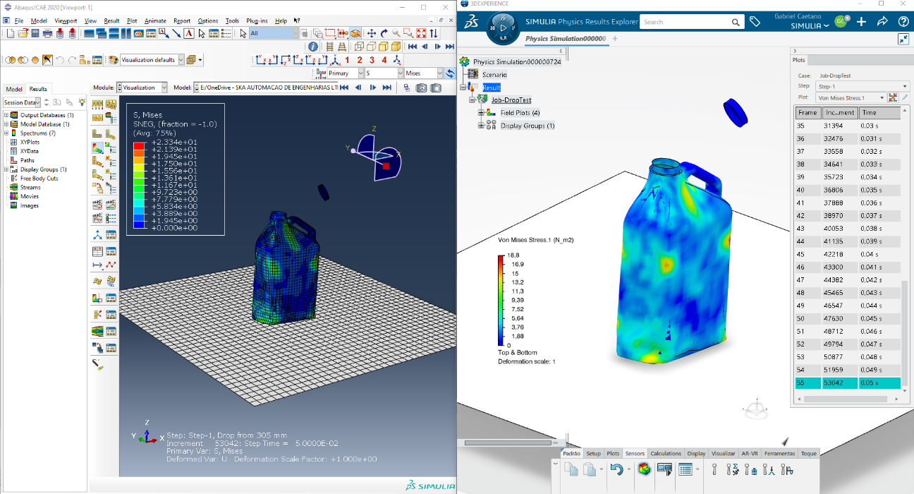914x494 pixels.
Task: Toggle hidden-line render style in Abaqus
Action: tap(371, 47)
